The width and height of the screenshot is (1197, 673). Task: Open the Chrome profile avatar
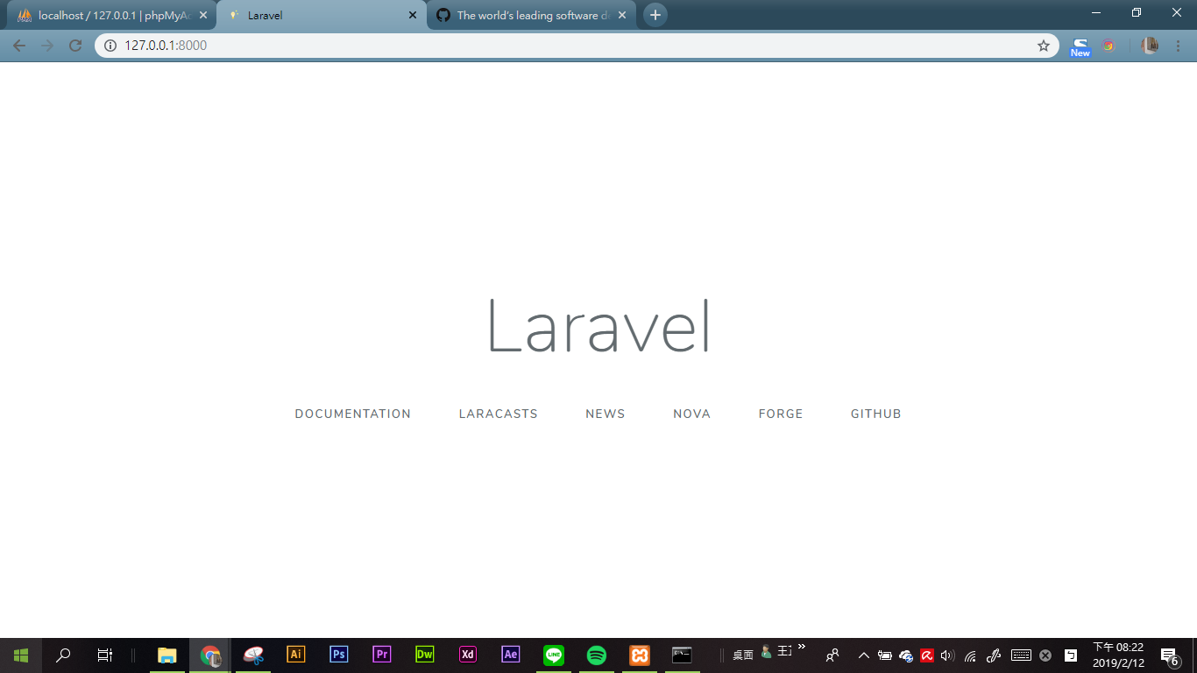pyautogui.click(x=1150, y=46)
